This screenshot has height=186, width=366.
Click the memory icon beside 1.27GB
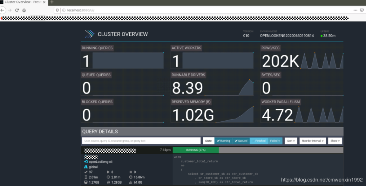point(86,182)
